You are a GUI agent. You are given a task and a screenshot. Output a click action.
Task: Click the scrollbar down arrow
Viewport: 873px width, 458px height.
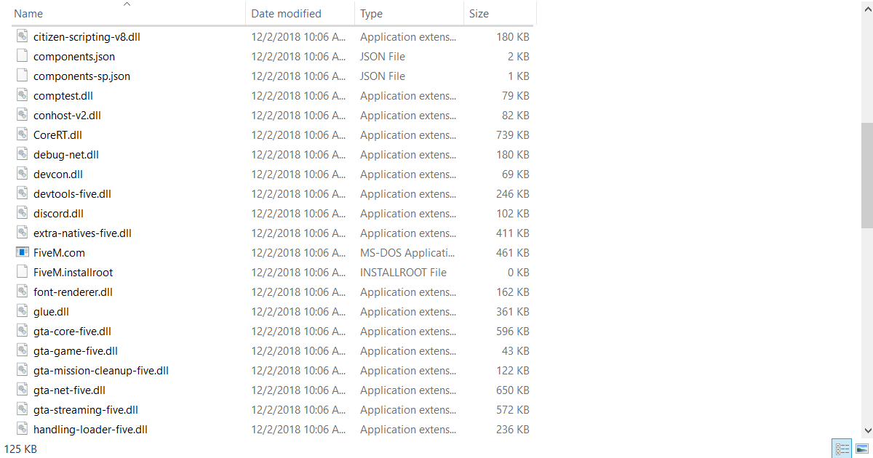(866, 430)
